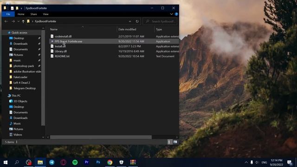Open the Left 4 Dead 2 folder
Viewport: 297px width, 167px height.
tap(22, 83)
